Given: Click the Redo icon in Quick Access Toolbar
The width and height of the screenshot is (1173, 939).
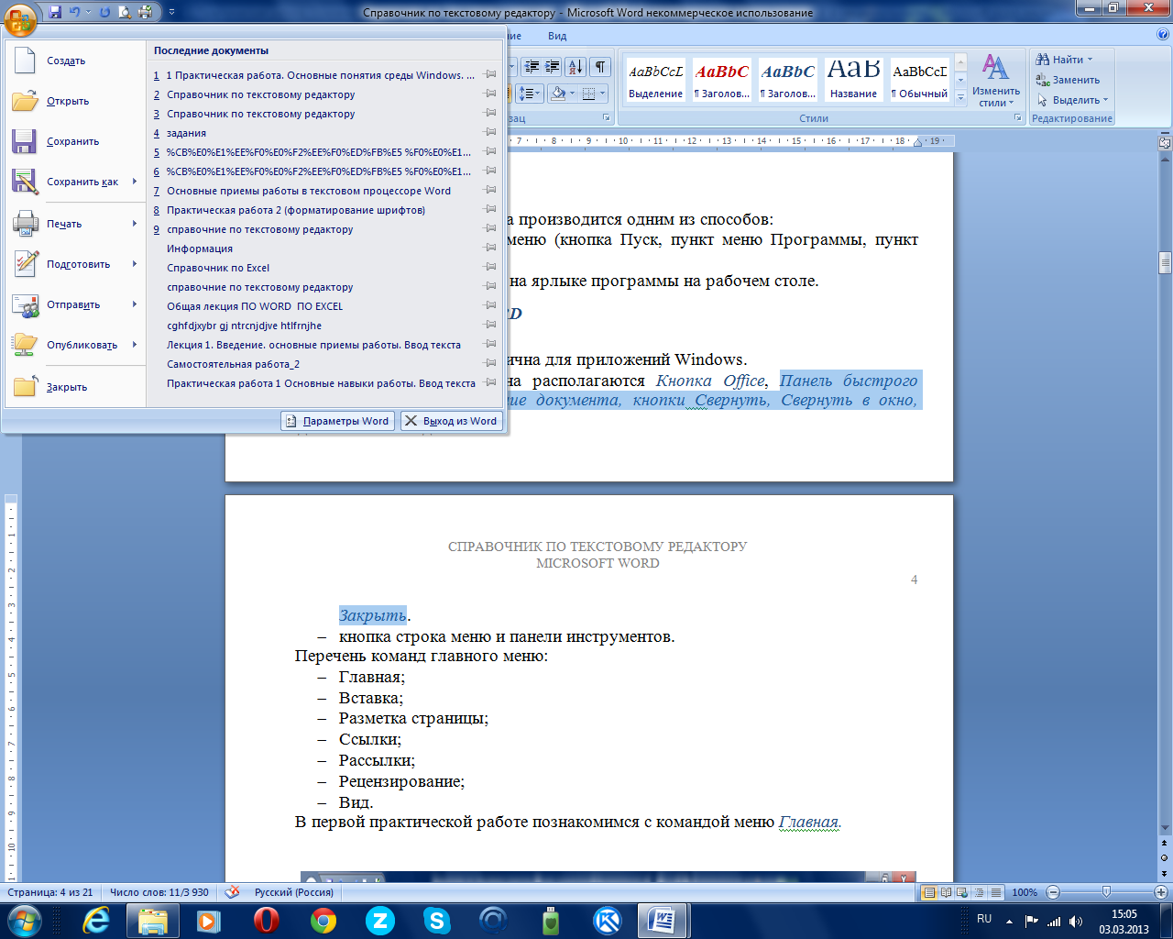Looking at the screenshot, I should 104,13.
